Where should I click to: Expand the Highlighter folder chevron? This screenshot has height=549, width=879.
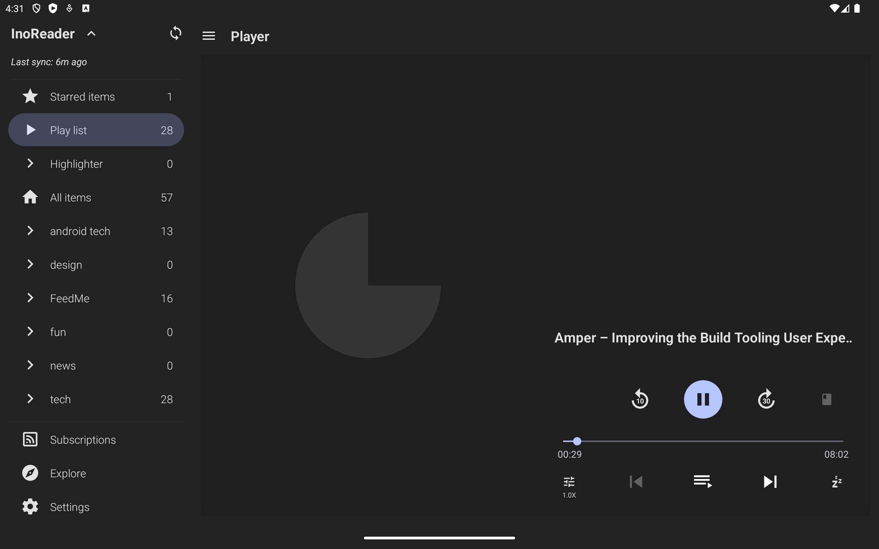coord(31,164)
